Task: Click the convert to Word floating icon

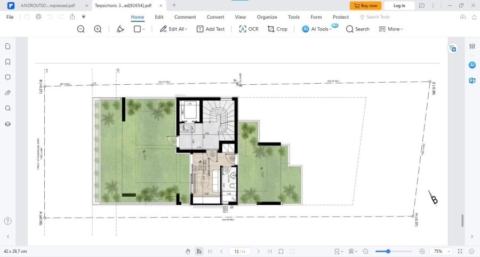Action: click(x=453, y=49)
